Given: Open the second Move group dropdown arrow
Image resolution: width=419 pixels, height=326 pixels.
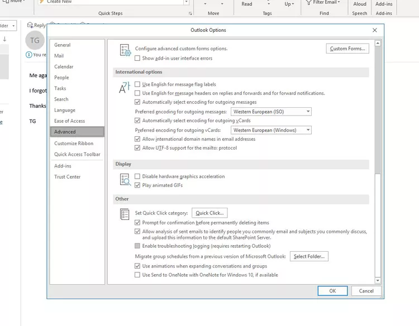Looking at the screenshot, I should point(222,4).
